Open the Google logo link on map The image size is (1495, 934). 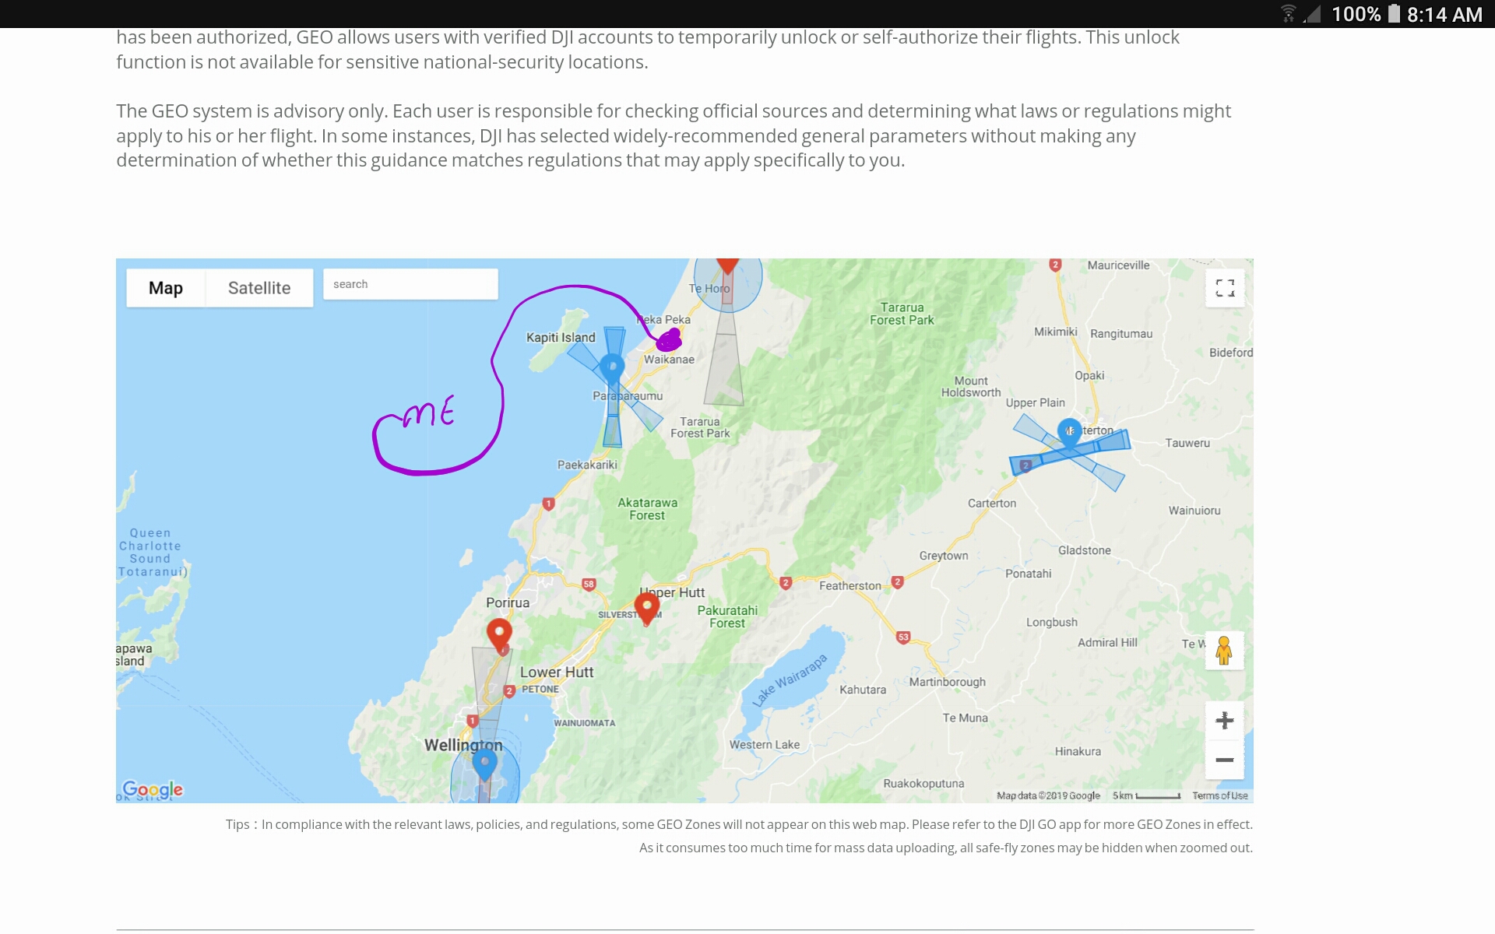(153, 789)
